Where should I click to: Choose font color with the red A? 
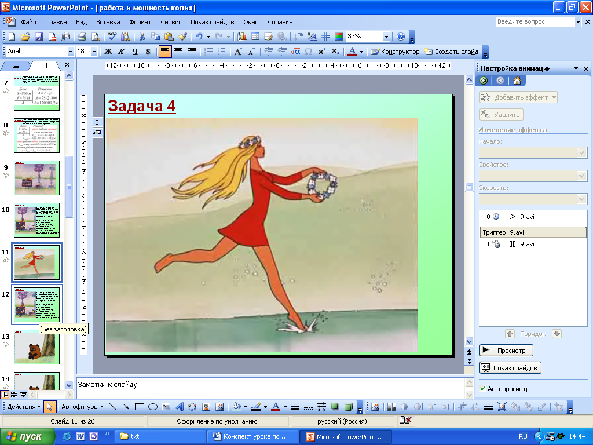tap(352, 52)
